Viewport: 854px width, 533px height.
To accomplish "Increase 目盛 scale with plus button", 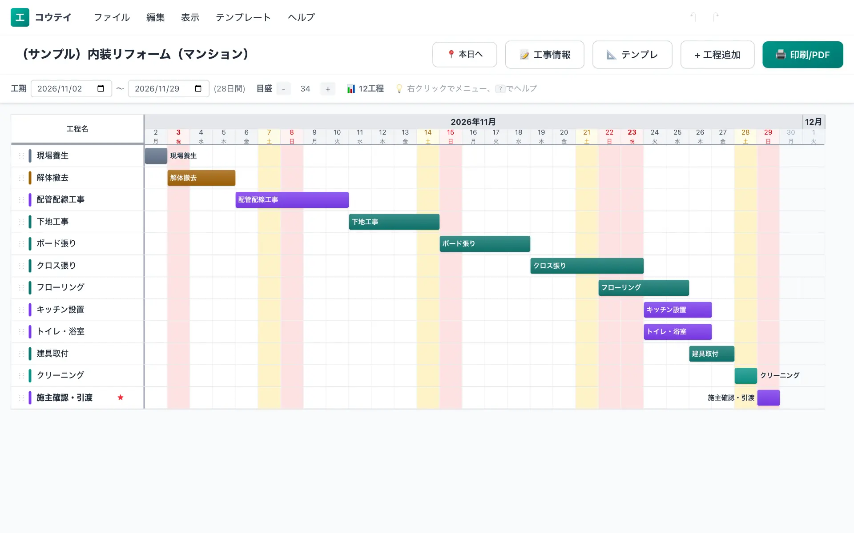I will (328, 89).
